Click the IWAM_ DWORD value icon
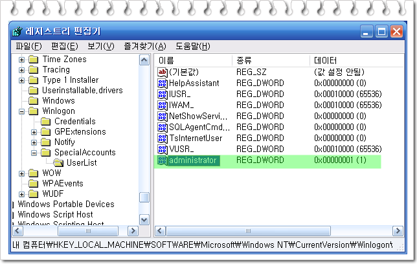 click(163, 105)
